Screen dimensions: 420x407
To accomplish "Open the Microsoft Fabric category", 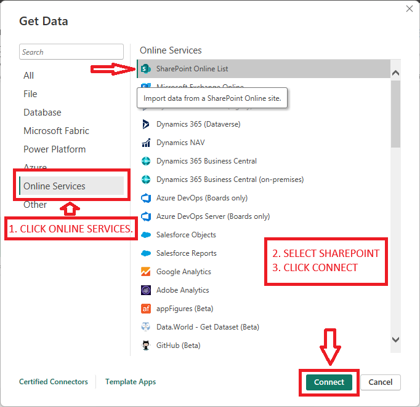I will [56, 131].
